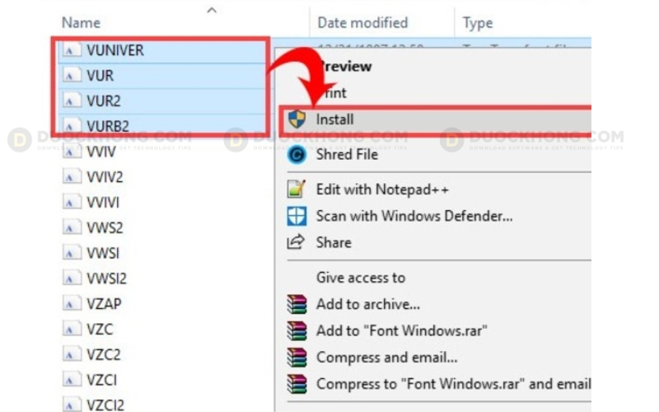
Task: Click the sort arrow above Name column
Action: [212, 10]
